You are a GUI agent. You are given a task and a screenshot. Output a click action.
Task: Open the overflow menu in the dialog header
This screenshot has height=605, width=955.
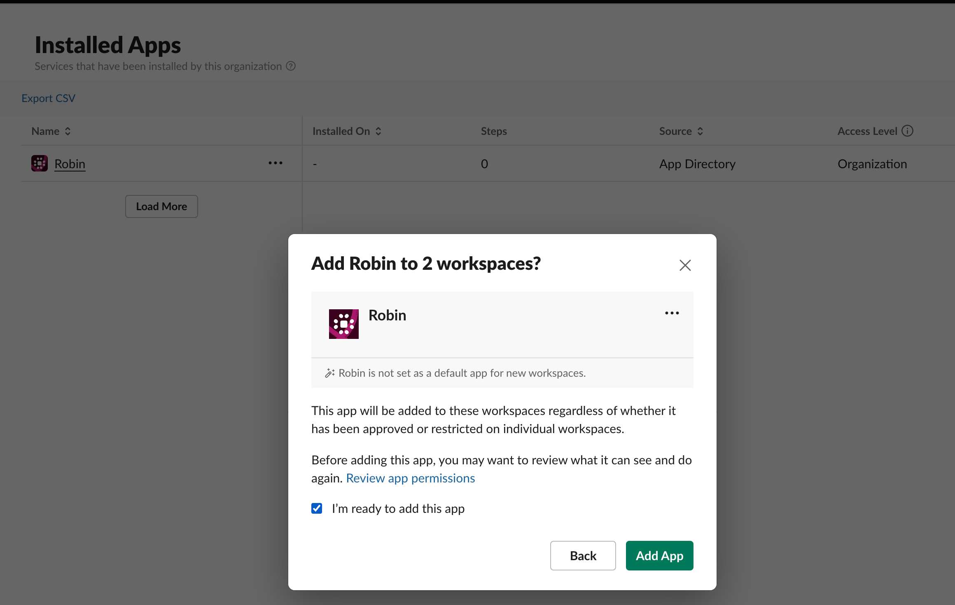tap(672, 313)
